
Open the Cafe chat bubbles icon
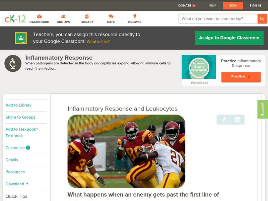pyautogui.click(x=111, y=16)
